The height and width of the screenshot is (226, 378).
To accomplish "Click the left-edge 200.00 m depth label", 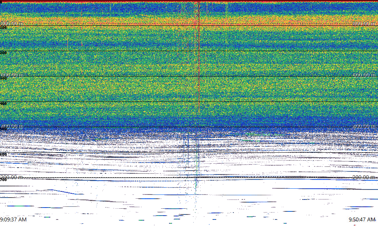I will (x=12, y=177).
